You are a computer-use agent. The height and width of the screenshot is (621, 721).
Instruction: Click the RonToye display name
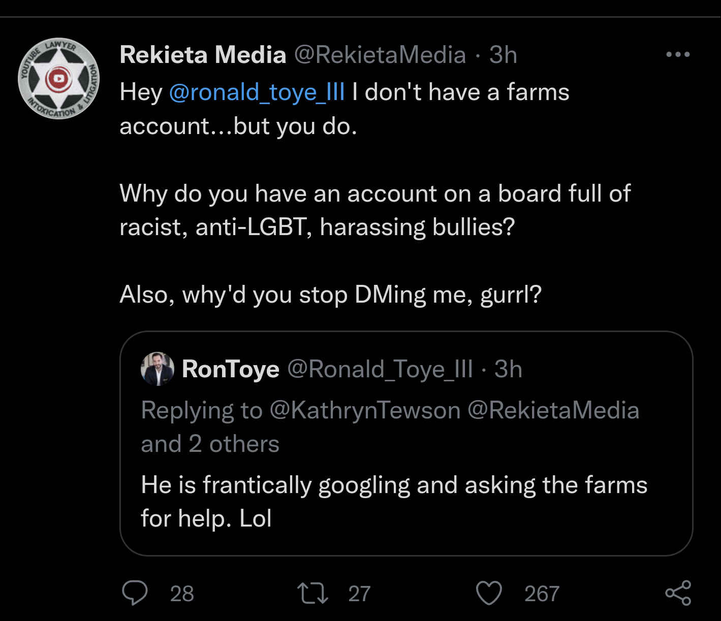click(x=230, y=369)
